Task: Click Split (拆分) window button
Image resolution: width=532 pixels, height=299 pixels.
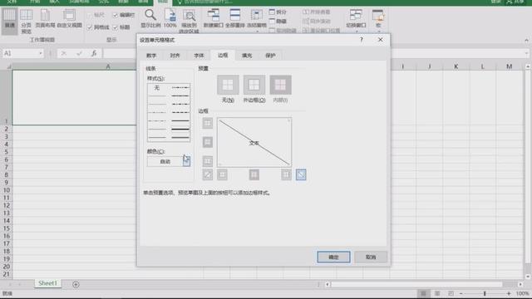Action: click(x=278, y=12)
